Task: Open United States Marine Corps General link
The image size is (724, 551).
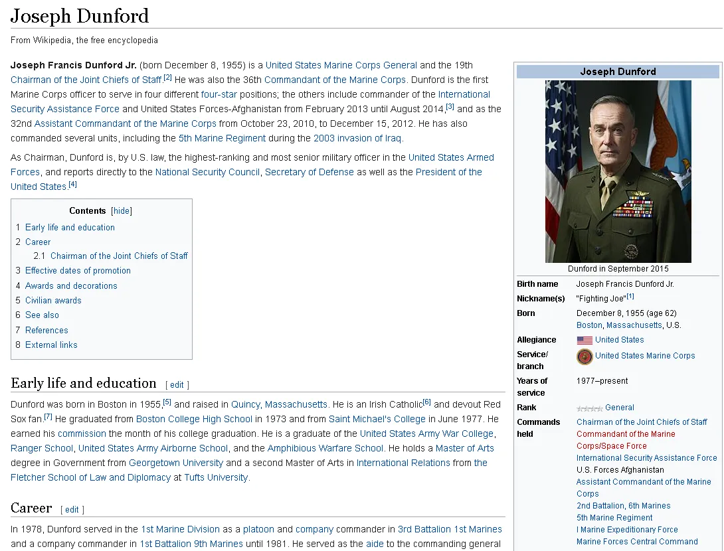Action: pyautogui.click(x=341, y=66)
